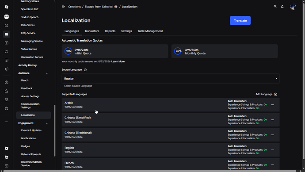Open options menu for French row
Image resolution: width=305 pixels, height=172 pixels.
pos(273,165)
